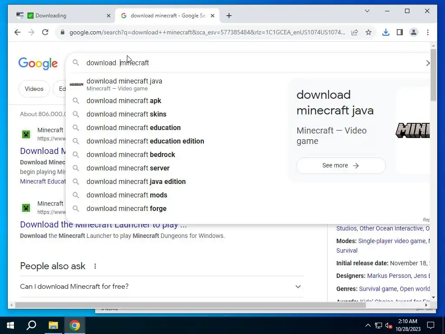Select suggestion download minecraft apk

tap(176, 101)
